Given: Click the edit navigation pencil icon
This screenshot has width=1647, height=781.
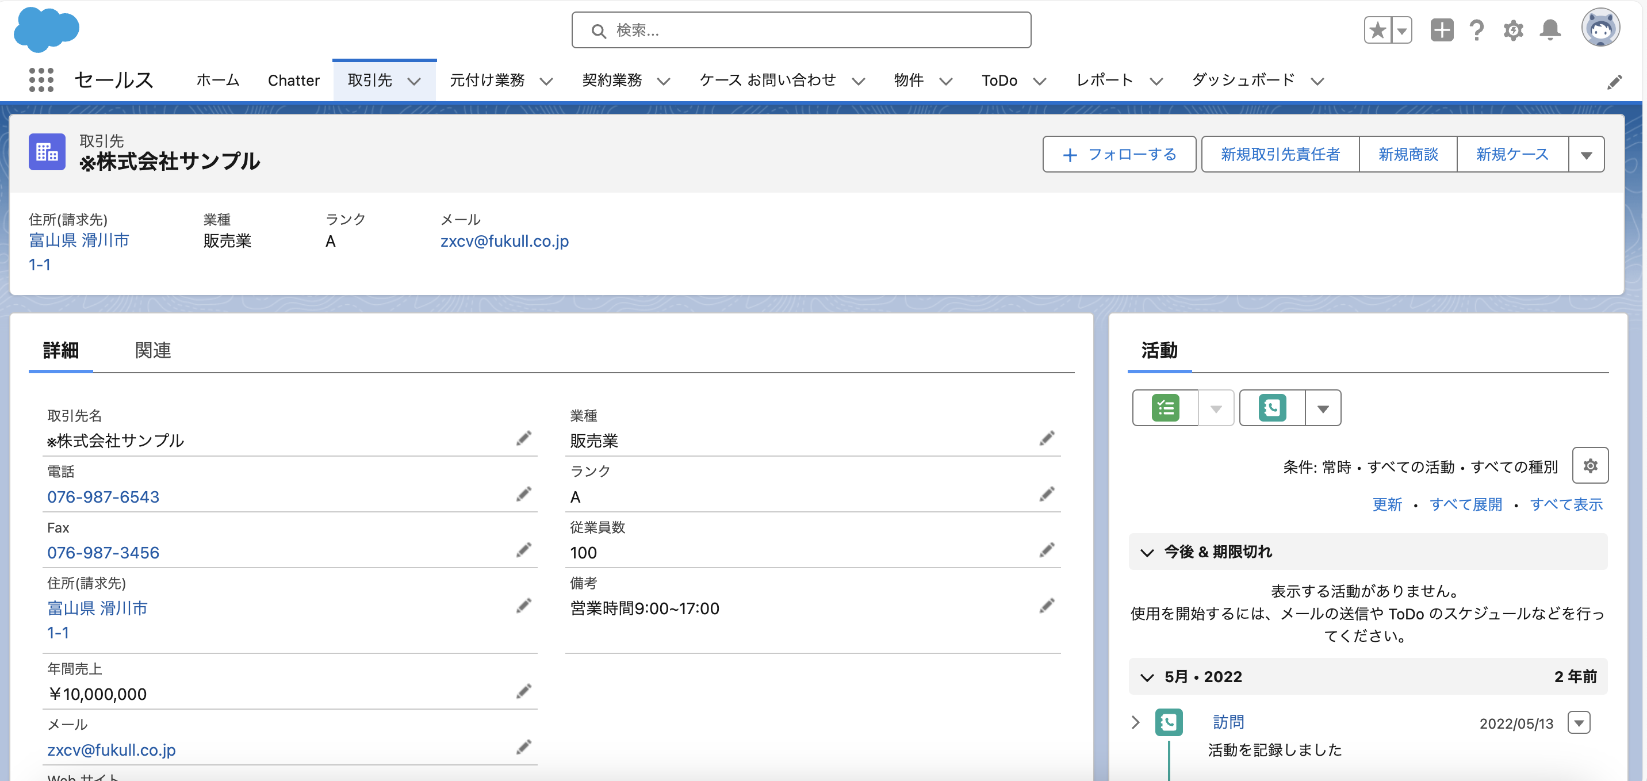Looking at the screenshot, I should point(1615,82).
